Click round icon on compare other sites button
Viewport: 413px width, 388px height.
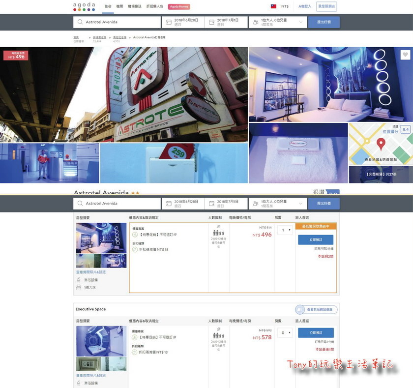[x=300, y=309]
